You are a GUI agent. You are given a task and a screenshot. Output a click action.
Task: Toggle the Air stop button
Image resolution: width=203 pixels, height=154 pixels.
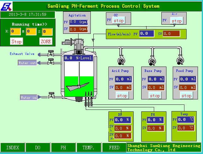[177, 21]
